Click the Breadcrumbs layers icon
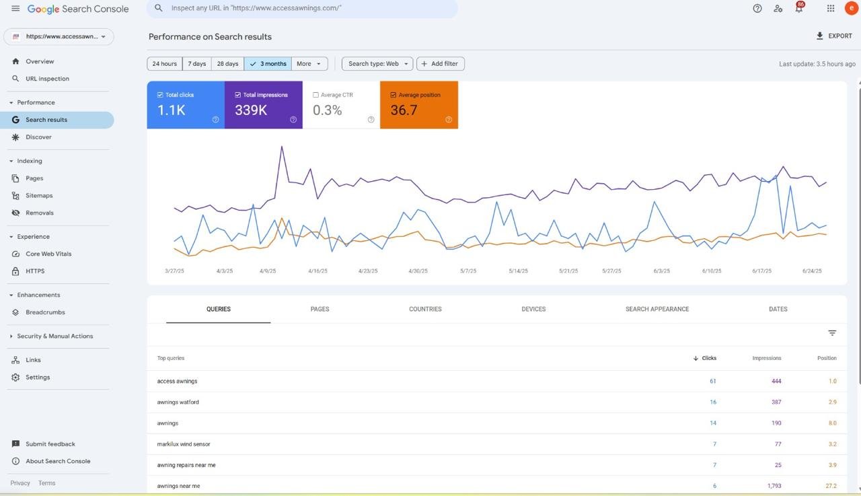This screenshot has height=496, width=861. pyautogui.click(x=15, y=312)
